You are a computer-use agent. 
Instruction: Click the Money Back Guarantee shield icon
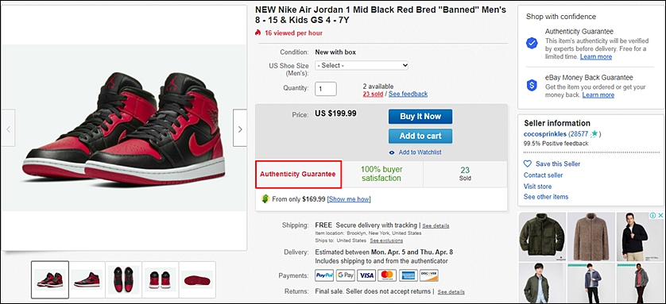[532, 85]
